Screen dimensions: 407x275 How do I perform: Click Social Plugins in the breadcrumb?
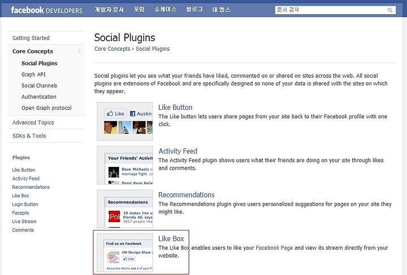point(153,48)
